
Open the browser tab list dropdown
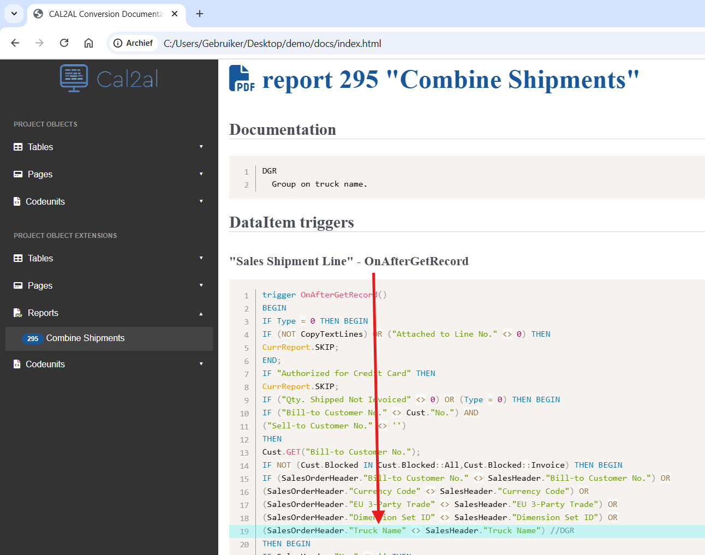click(14, 14)
